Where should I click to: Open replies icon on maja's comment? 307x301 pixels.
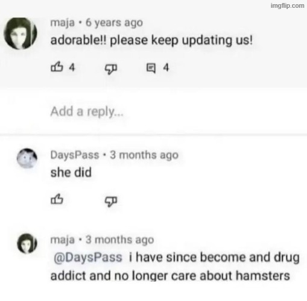151,68
